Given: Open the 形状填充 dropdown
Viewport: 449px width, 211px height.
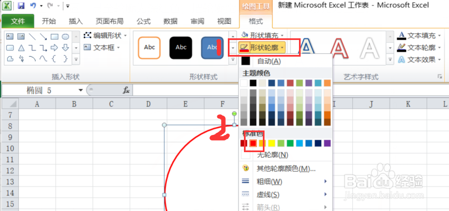Looking at the screenshot, I should click(x=262, y=35).
